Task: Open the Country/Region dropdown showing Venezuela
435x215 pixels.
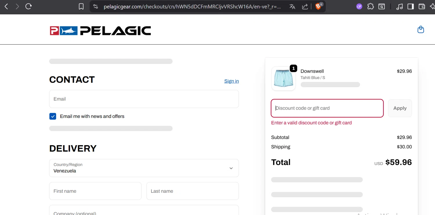Action: (144, 168)
